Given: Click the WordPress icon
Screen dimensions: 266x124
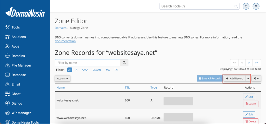Looking at the screenshot, I should [7, 113].
